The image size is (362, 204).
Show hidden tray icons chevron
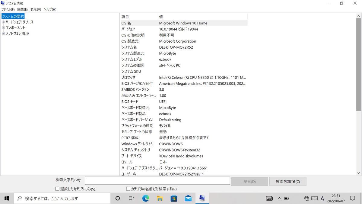click(x=279, y=198)
